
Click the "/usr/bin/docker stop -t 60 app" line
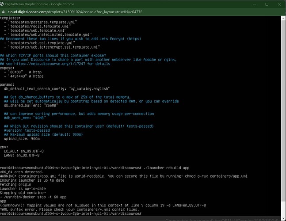(33, 197)
